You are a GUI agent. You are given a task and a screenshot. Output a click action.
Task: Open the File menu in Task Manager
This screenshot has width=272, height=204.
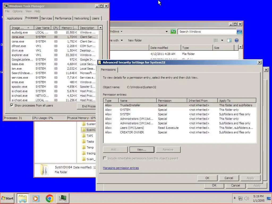(x=7, y=11)
